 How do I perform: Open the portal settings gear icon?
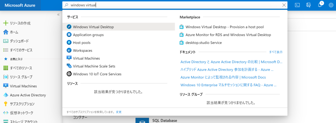point(331,5)
